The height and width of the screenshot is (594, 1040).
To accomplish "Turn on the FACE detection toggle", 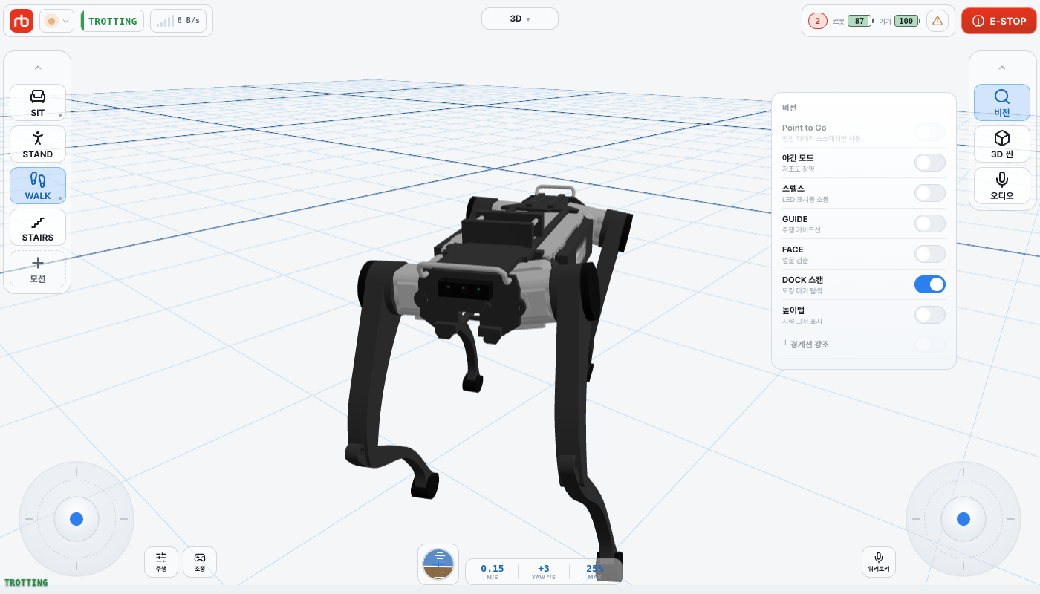I will click(930, 254).
